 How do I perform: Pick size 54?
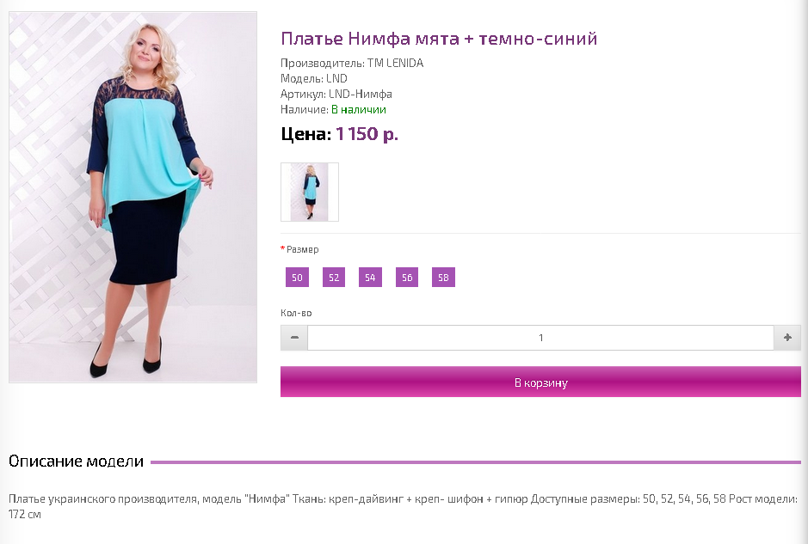pos(371,278)
